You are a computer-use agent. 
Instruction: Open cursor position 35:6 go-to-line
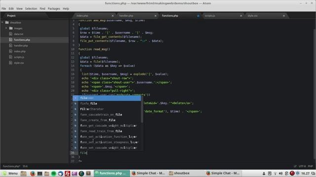click(25, 166)
